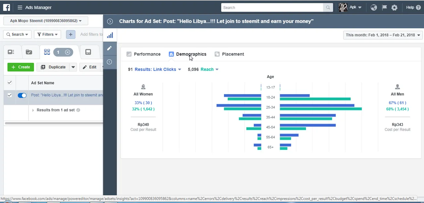Open the Apk Mopo Steemit account dropdown
Screen dimensions: 424x203
click(46, 21)
